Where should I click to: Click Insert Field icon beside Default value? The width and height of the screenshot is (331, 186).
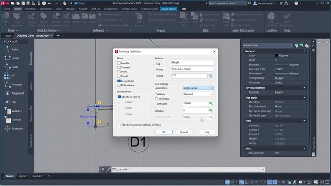pos(210,76)
